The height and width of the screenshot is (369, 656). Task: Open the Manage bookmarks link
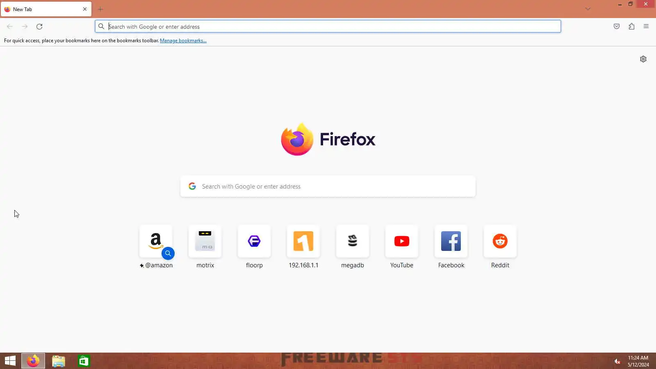point(183,41)
